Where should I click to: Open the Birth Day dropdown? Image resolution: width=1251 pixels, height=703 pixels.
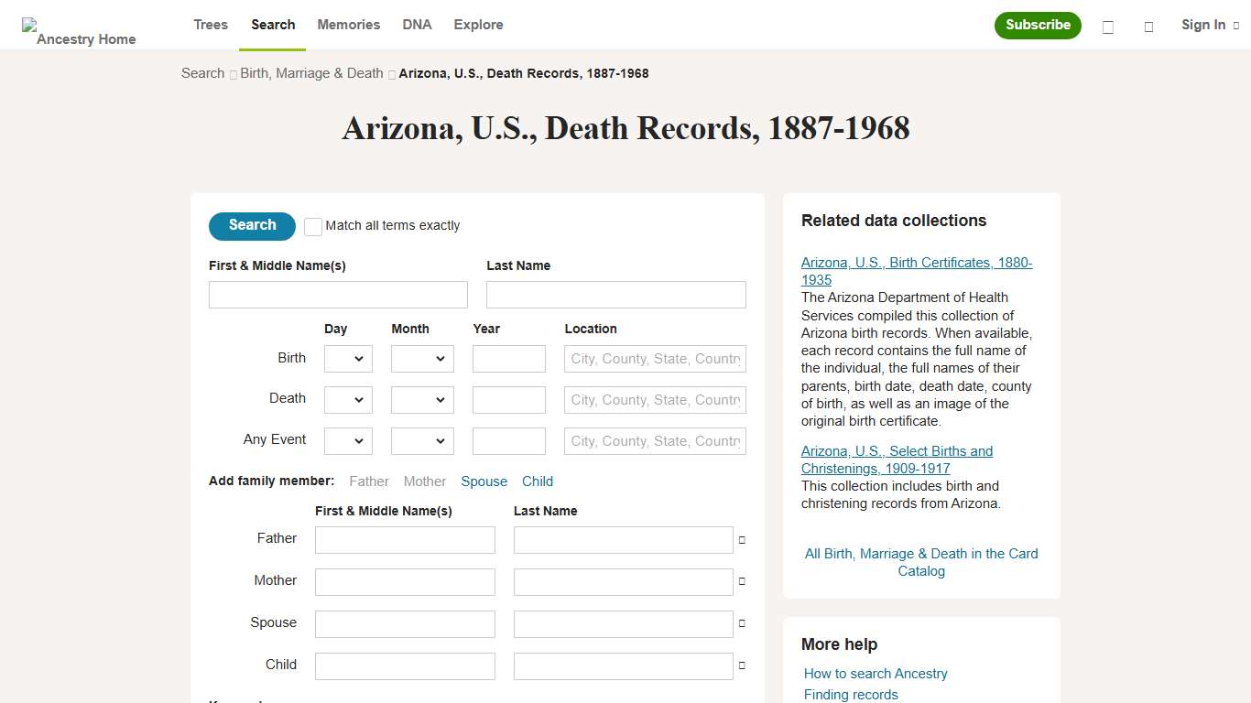(348, 359)
